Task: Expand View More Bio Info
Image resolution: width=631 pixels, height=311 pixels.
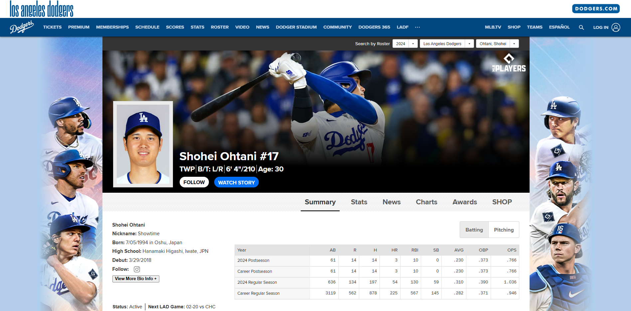Action: pos(136,279)
